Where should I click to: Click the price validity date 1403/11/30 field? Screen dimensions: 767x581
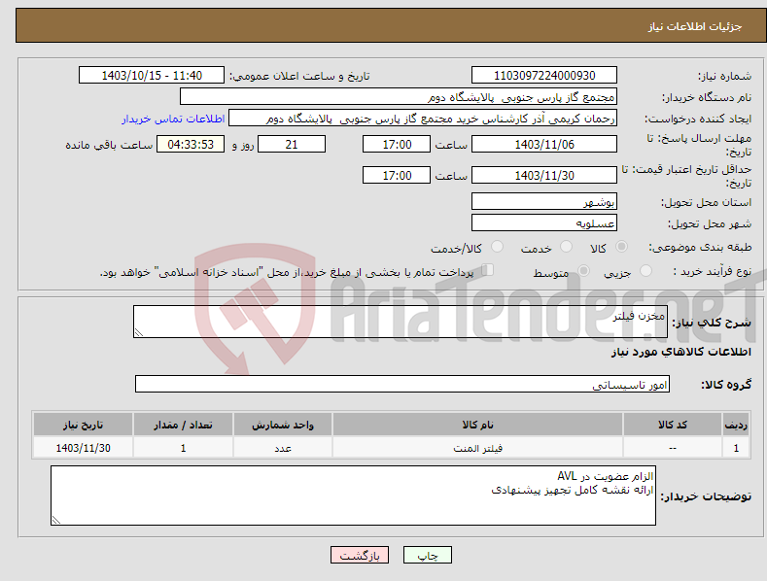click(544, 175)
